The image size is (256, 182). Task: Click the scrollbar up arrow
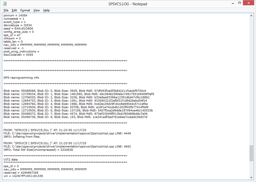click(251, 16)
